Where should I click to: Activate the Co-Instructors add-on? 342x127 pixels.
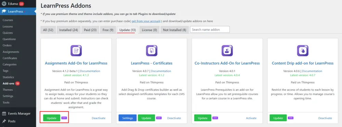tap(251, 118)
